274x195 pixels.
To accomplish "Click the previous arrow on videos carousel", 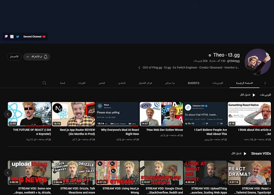I will pos(8,114).
